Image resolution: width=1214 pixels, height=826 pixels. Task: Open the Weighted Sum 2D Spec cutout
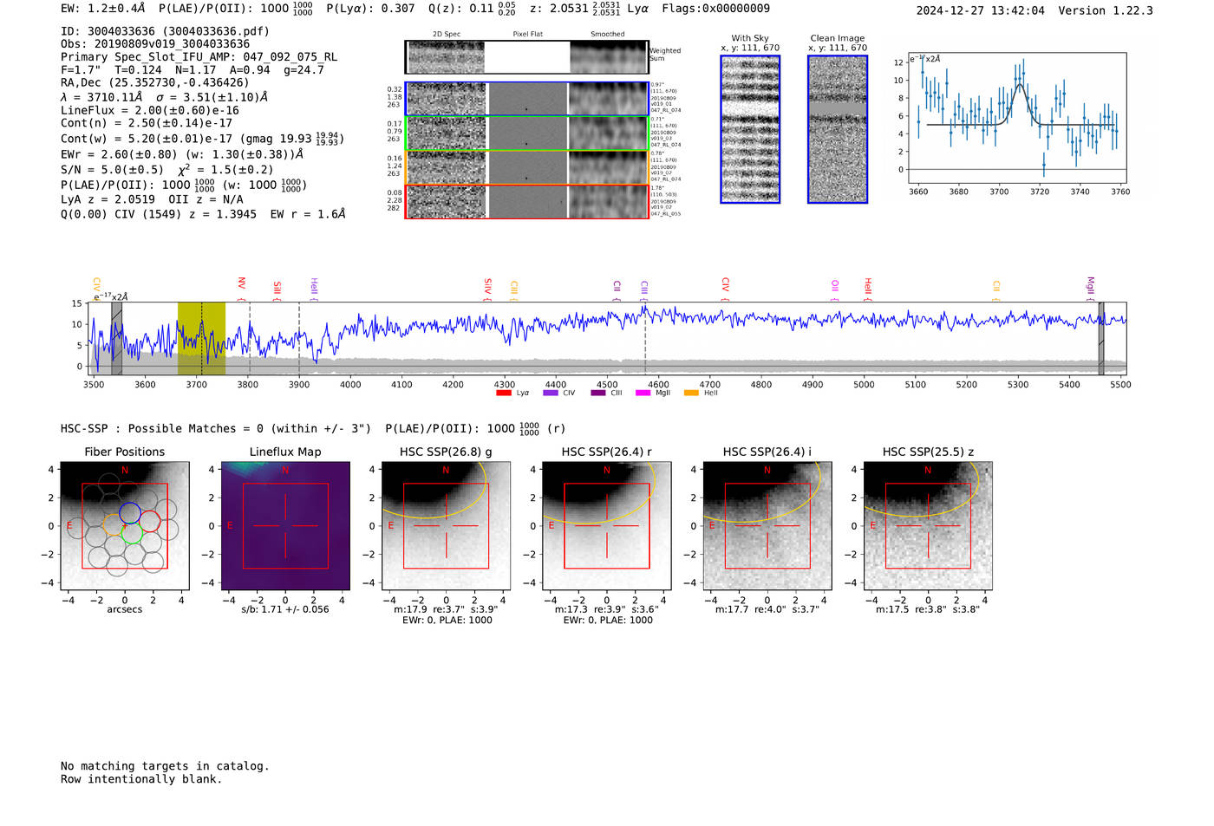[446, 57]
